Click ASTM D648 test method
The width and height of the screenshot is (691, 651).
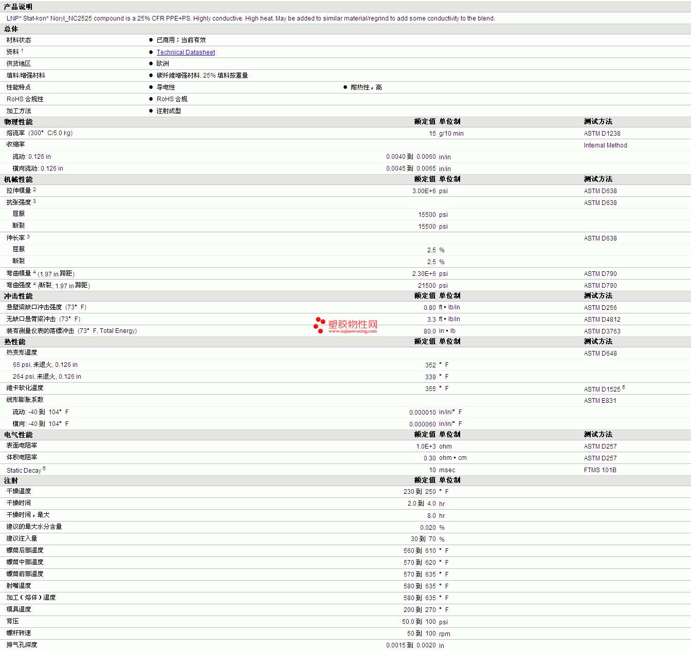pos(601,354)
